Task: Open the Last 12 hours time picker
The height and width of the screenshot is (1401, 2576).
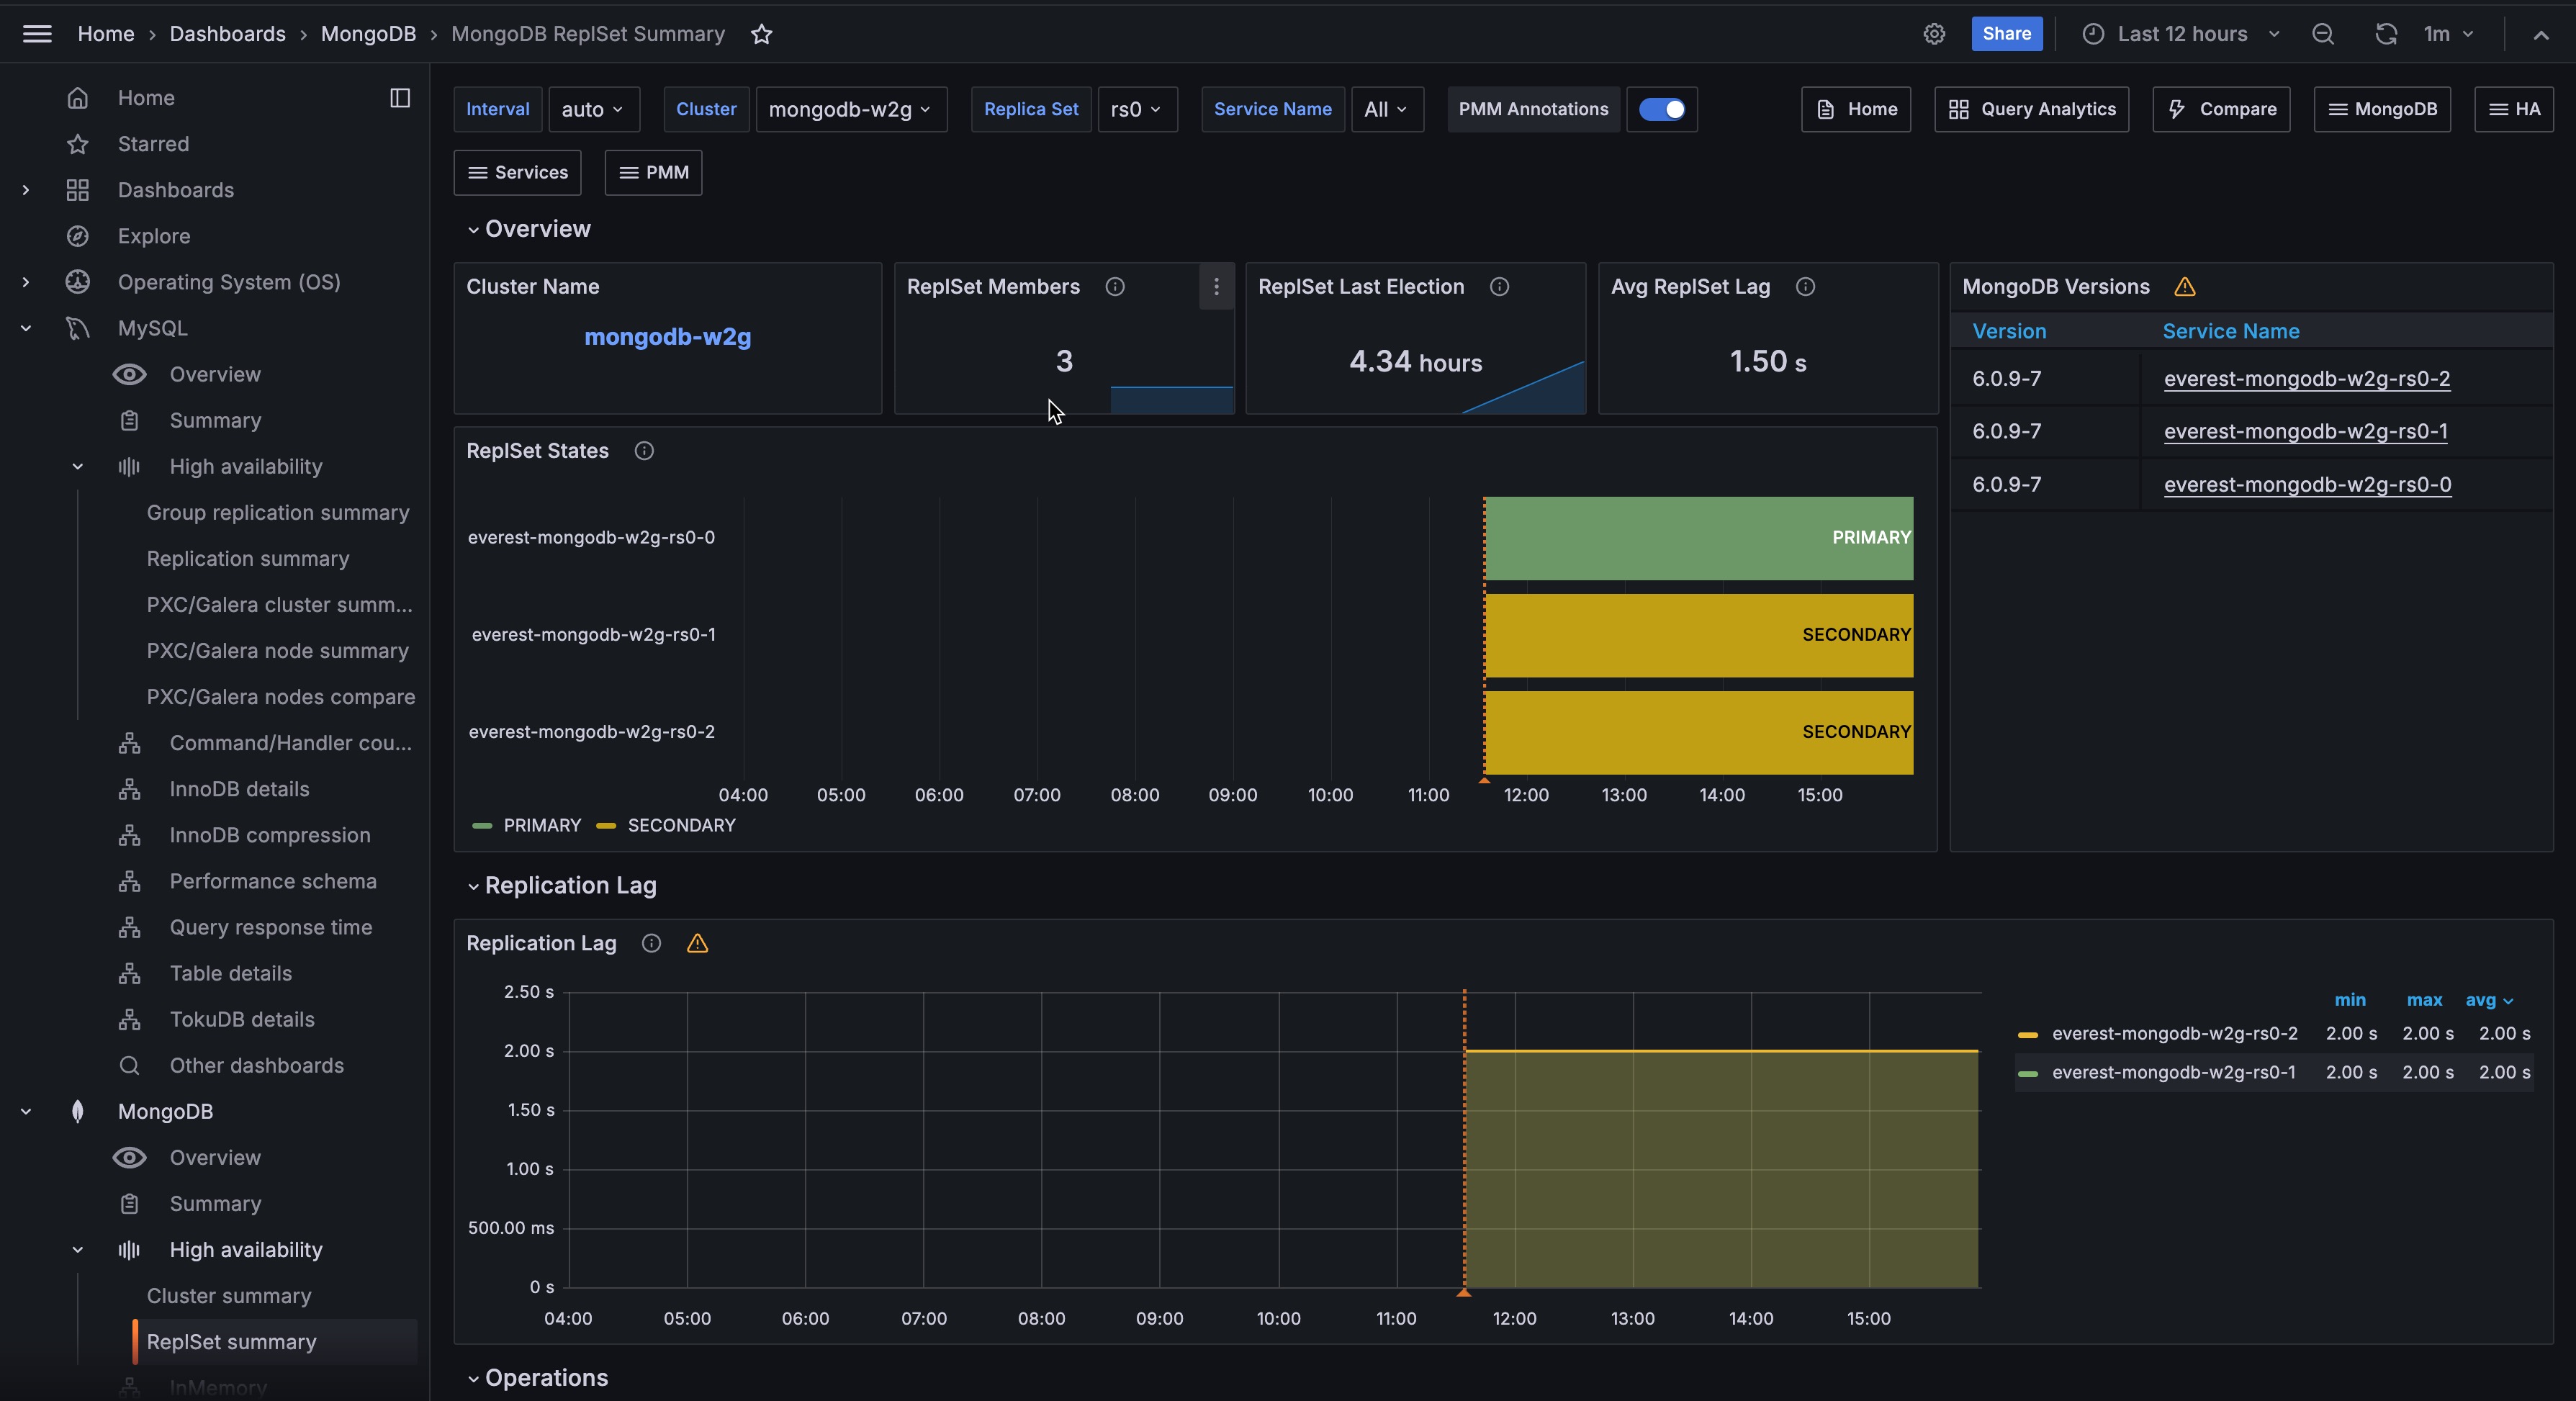Action: coord(2182,34)
